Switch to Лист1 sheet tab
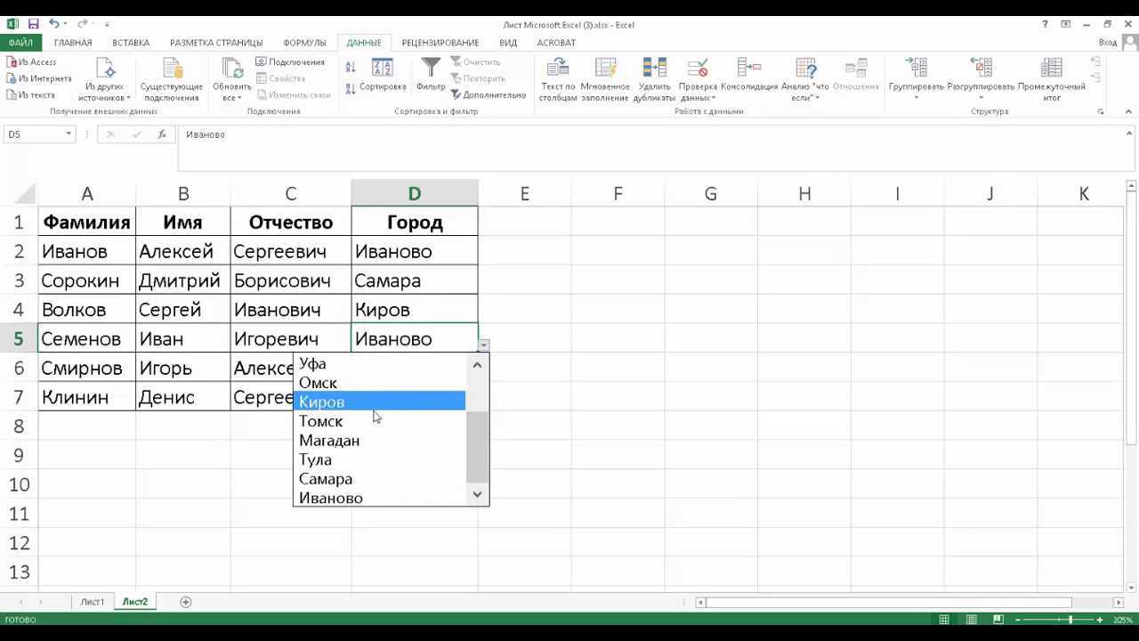The image size is (1139, 641). click(x=93, y=602)
